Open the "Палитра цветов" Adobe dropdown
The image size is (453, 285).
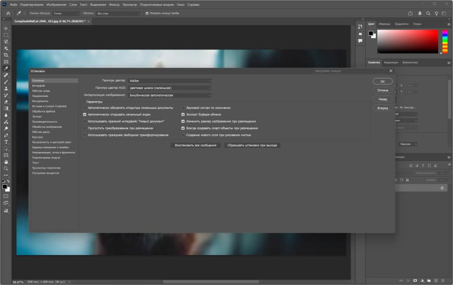pyautogui.click(x=169, y=81)
